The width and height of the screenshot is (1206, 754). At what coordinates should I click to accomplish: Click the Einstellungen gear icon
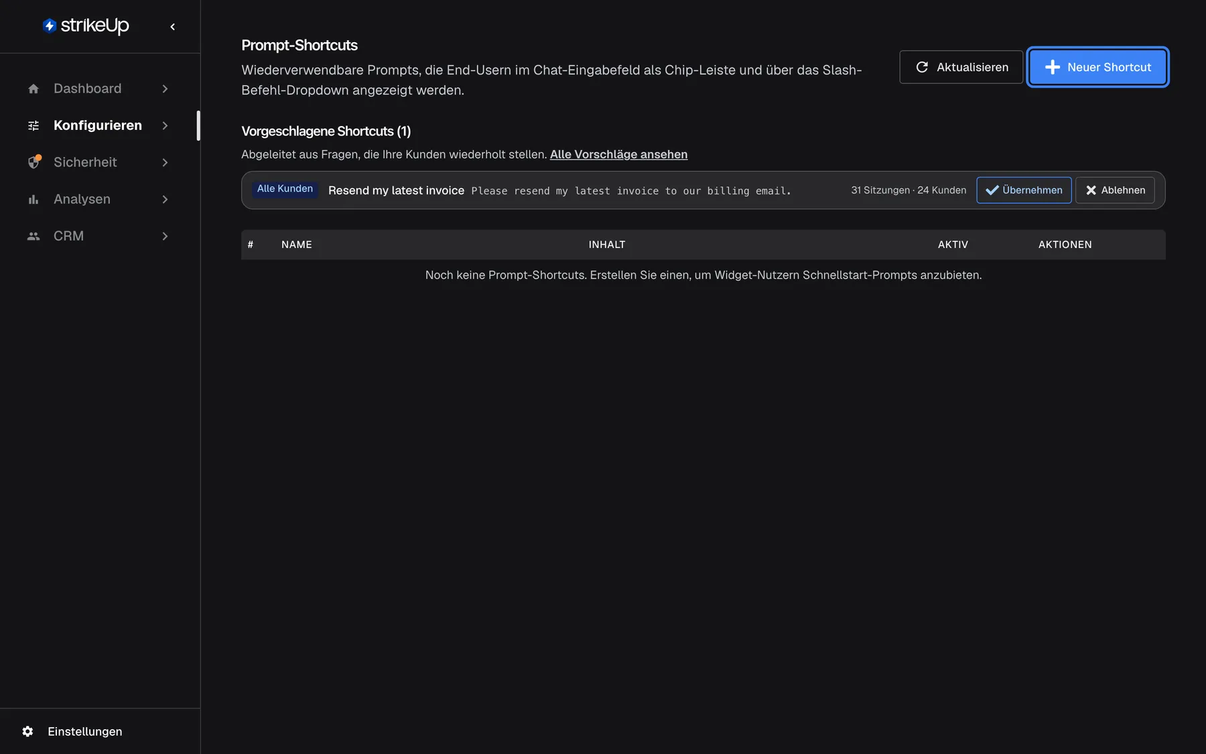pyautogui.click(x=27, y=731)
